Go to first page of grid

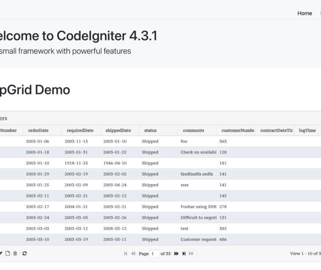coord(126,253)
